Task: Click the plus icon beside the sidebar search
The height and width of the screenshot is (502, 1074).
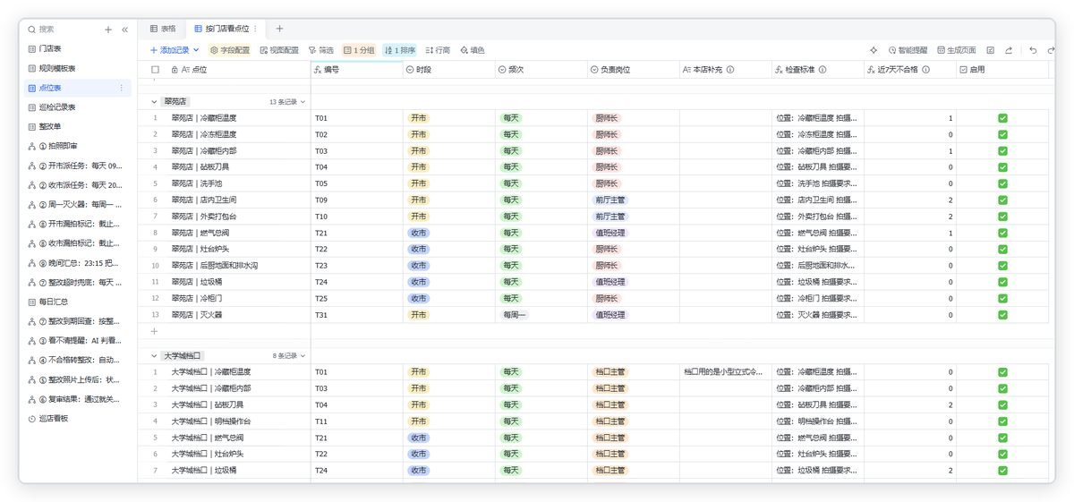Action: click(x=108, y=30)
